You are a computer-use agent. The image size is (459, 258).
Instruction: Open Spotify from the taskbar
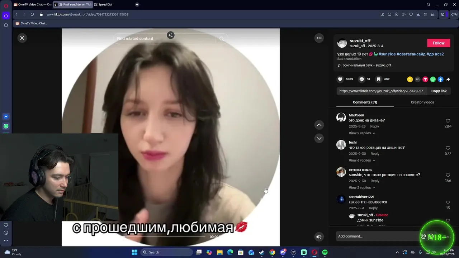point(325,252)
